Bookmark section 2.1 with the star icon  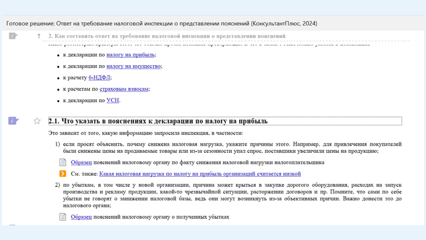click(x=37, y=121)
